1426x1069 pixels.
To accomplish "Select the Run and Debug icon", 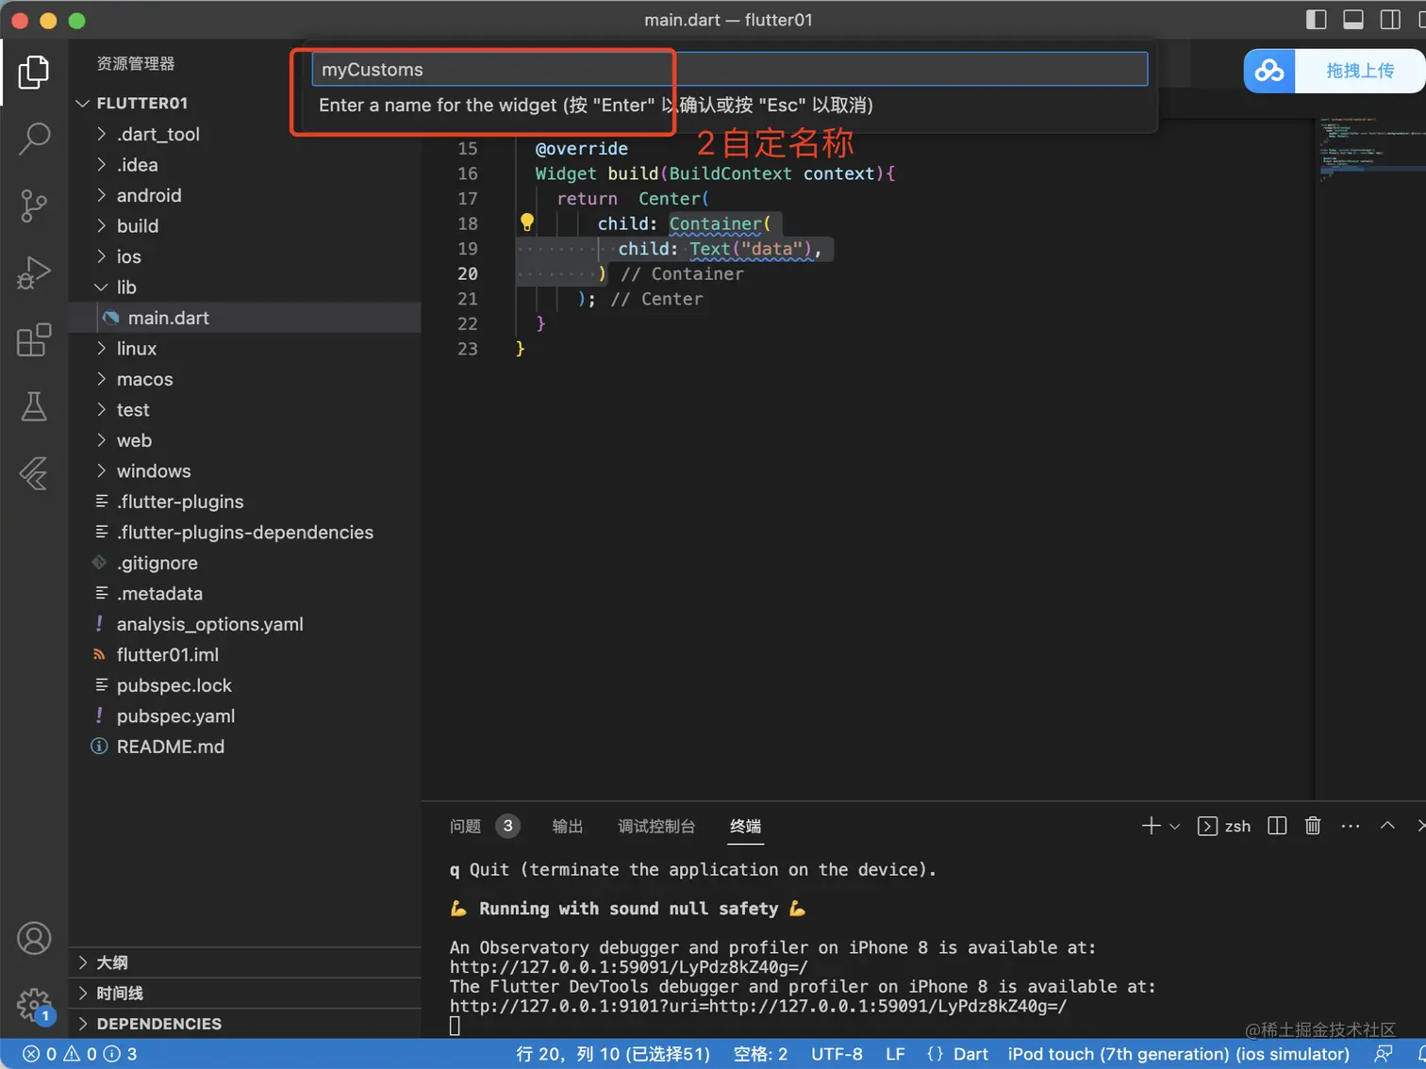I will (35, 273).
